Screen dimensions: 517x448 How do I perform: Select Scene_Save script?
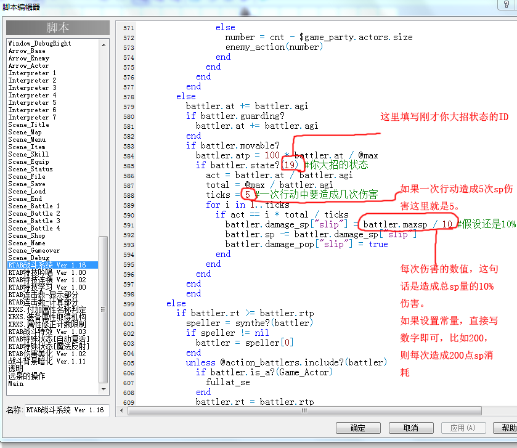(x=26, y=184)
